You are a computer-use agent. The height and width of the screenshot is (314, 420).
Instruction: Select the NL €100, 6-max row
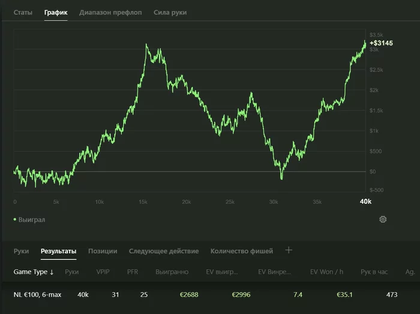pos(210,295)
